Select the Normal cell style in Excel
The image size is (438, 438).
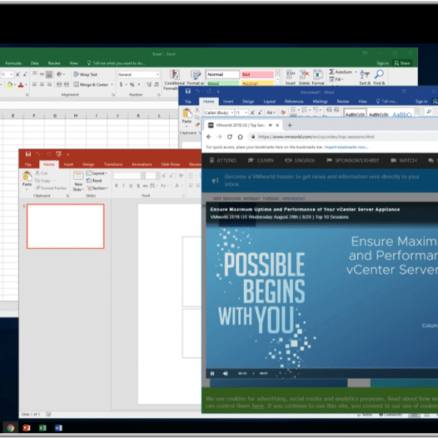point(223,74)
